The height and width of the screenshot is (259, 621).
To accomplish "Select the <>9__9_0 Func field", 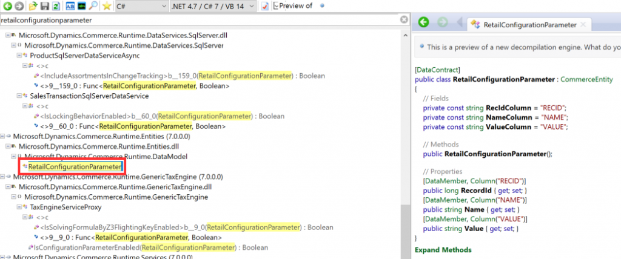I will pyautogui.click(x=131, y=238).
